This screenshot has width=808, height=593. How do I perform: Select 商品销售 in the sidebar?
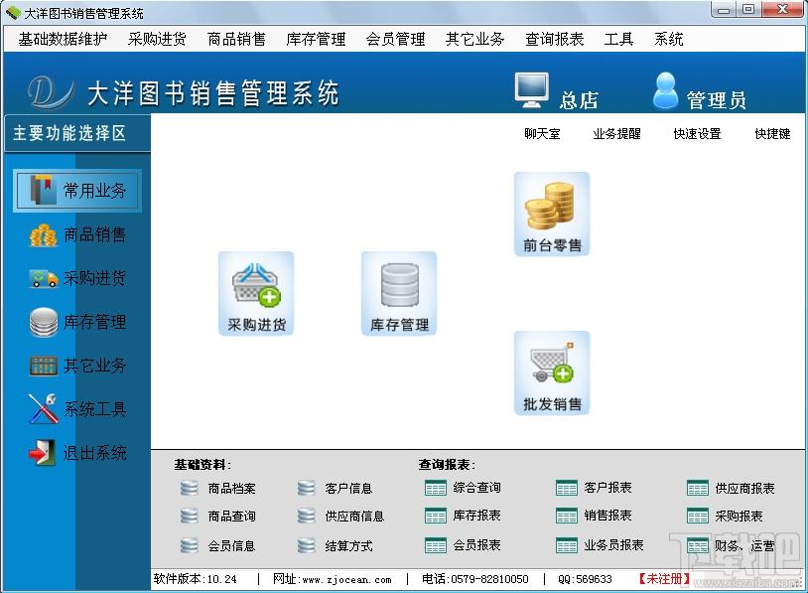[x=77, y=235]
